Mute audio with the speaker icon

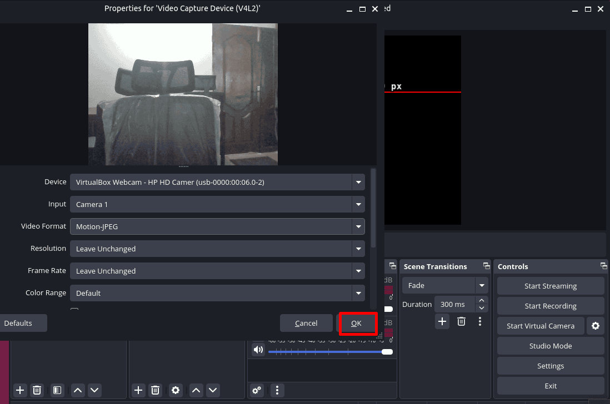click(258, 350)
